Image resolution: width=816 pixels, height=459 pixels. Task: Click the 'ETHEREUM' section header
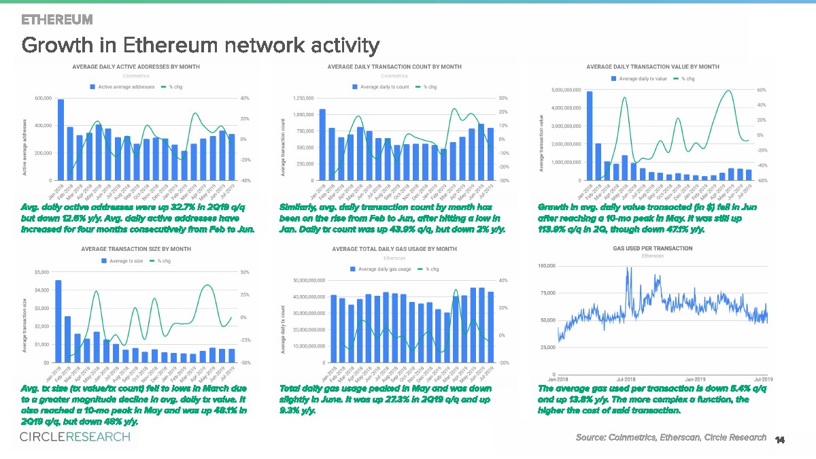[x=57, y=19]
